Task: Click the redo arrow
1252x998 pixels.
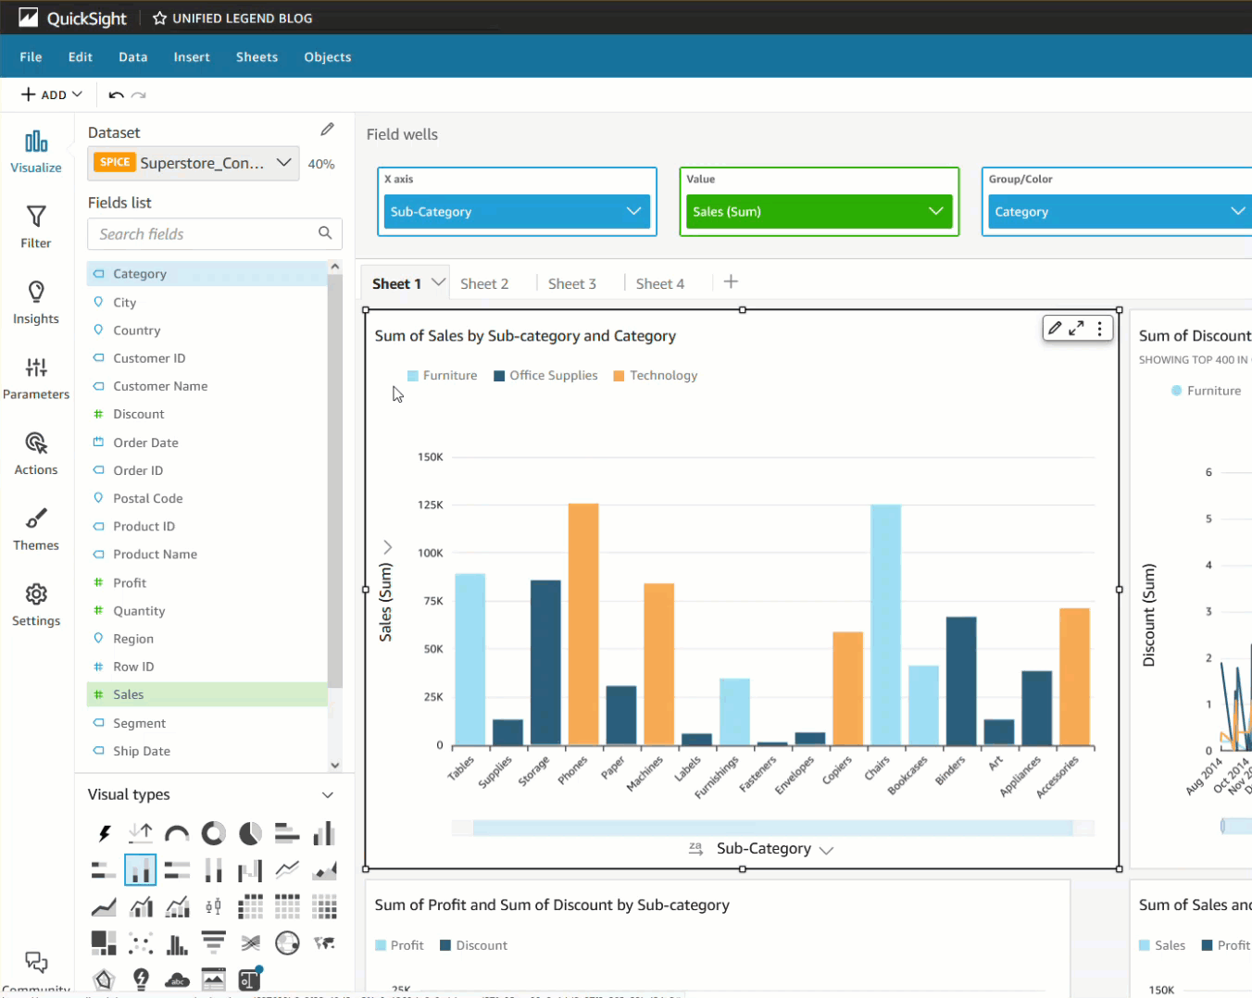Action: pyautogui.click(x=139, y=94)
